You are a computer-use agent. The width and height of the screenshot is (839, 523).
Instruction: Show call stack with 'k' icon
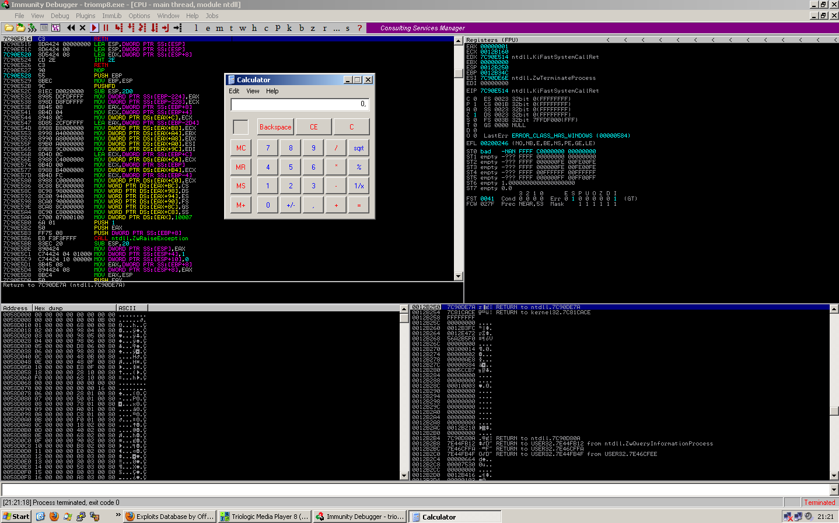pos(289,28)
